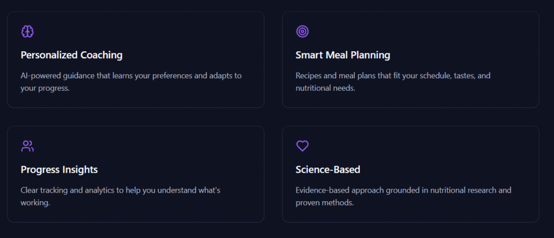This screenshot has height=238, width=554.
Task: Open the Science-Based heading
Action: click(x=327, y=169)
